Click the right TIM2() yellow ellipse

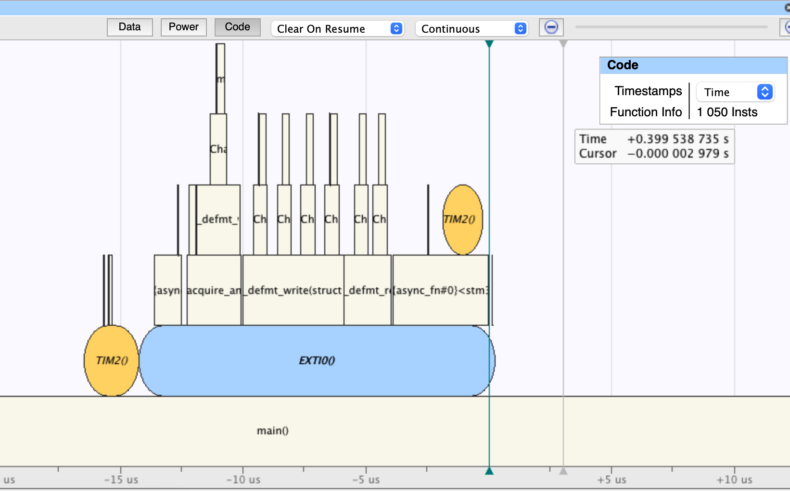[x=462, y=220]
